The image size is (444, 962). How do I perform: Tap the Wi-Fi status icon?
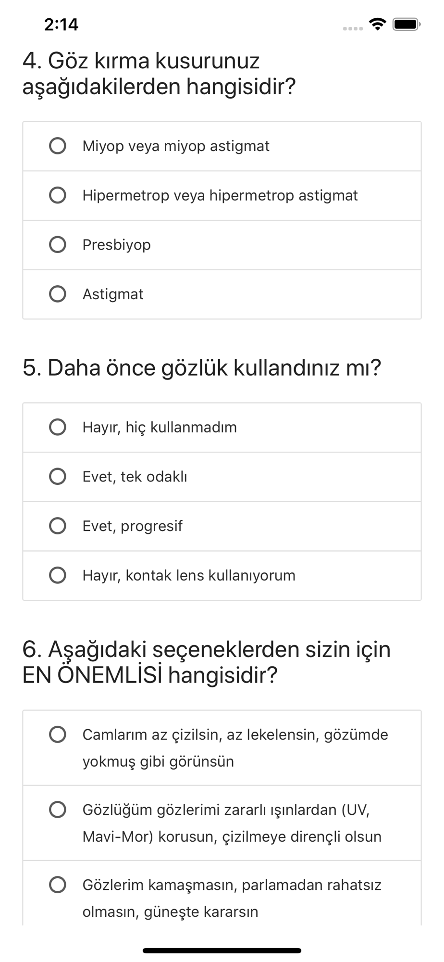pos(378,24)
